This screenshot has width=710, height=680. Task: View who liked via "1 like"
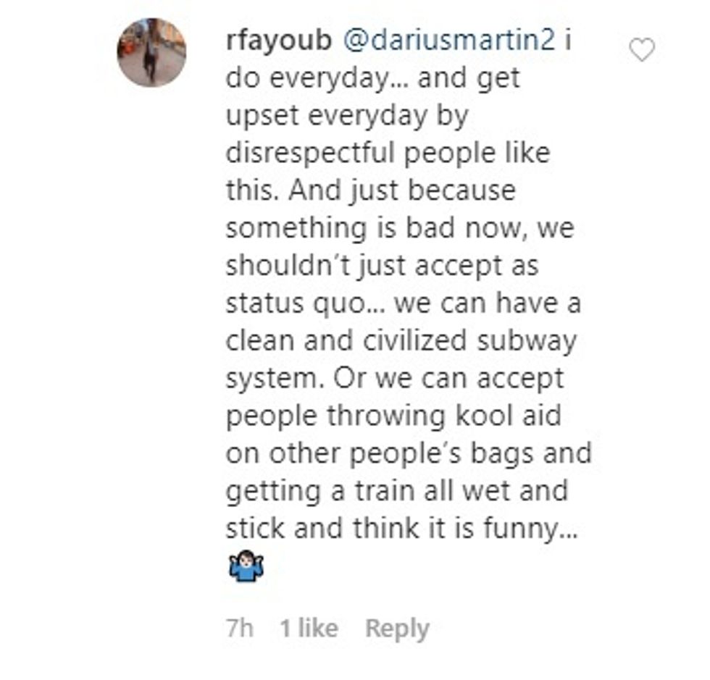coord(309,629)
